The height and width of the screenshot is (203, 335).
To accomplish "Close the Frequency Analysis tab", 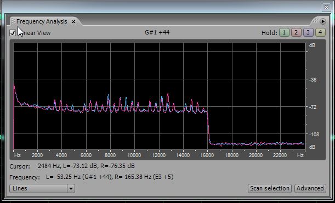I will [73, 21].
